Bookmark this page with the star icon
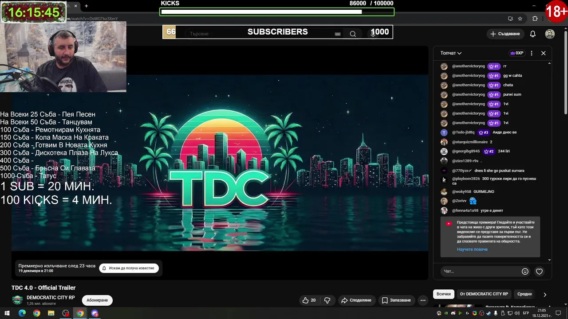This screenshot has height=319, width=568. [x=520, y=19]
